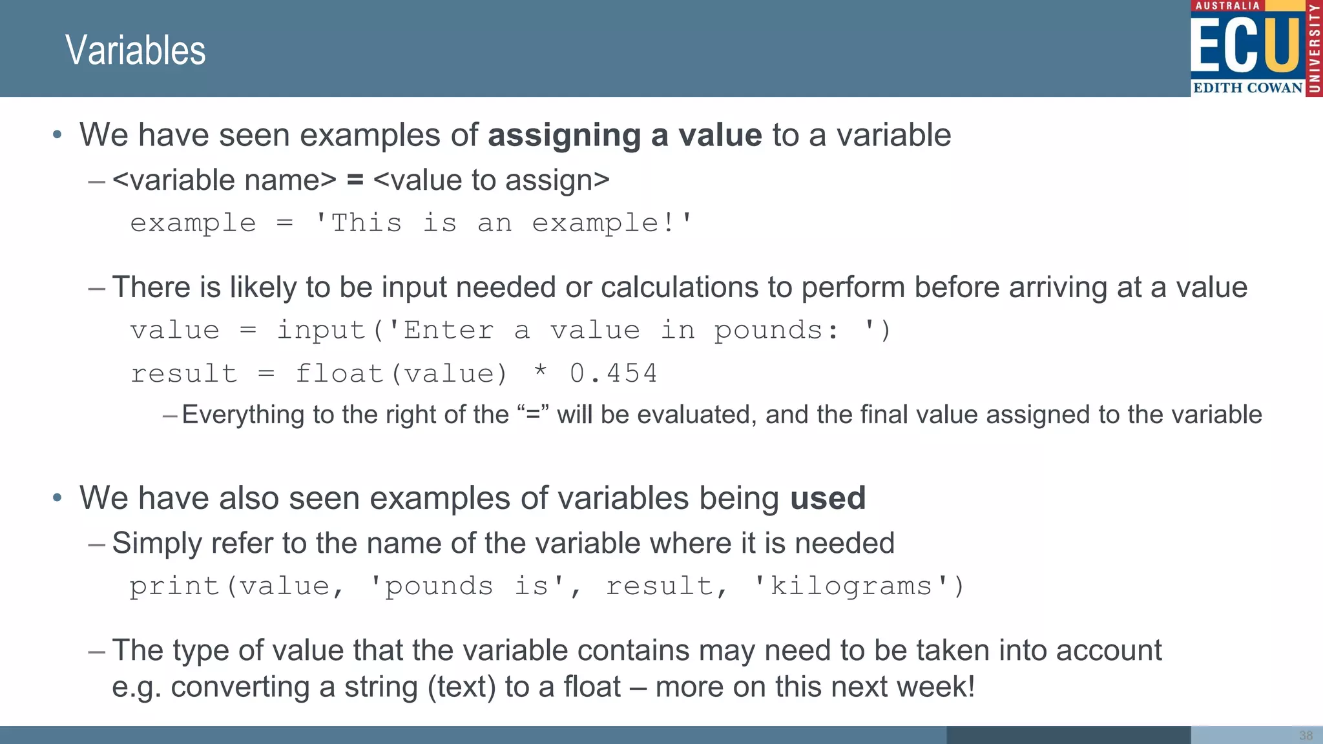Viewport: 1323px width, 744px height.
Task: Click the "EDITH COWAN" text in the logo
Action: 1247,88
